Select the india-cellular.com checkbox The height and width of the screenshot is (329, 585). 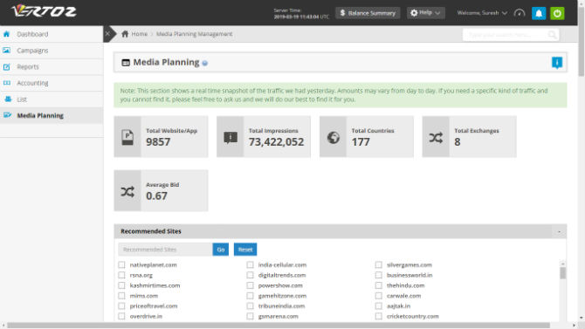[250, 264]
